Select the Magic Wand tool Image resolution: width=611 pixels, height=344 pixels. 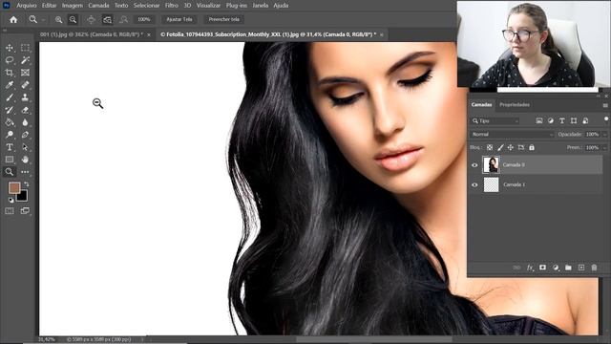(25, 60)
